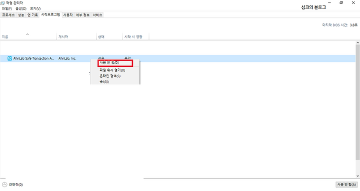Select the 시작프로그램 tab

(x=50, y=14)
